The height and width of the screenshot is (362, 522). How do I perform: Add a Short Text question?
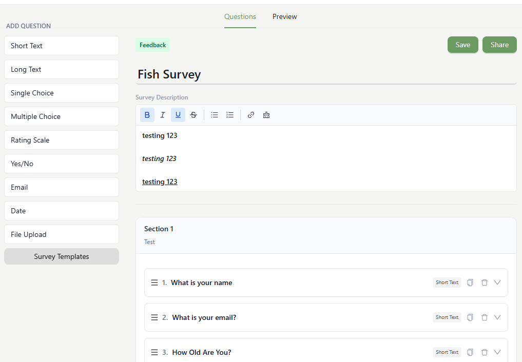tap(62, 46)
